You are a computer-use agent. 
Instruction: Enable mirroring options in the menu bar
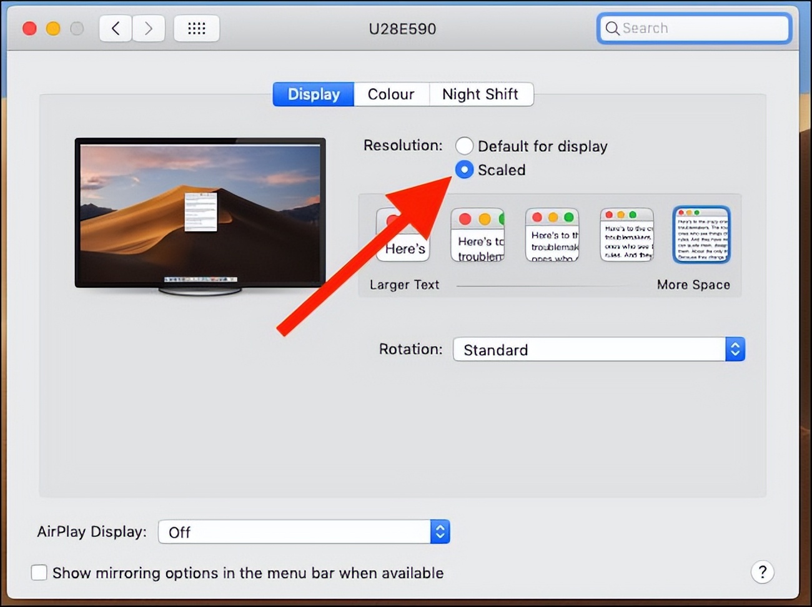tap(39, 572)
